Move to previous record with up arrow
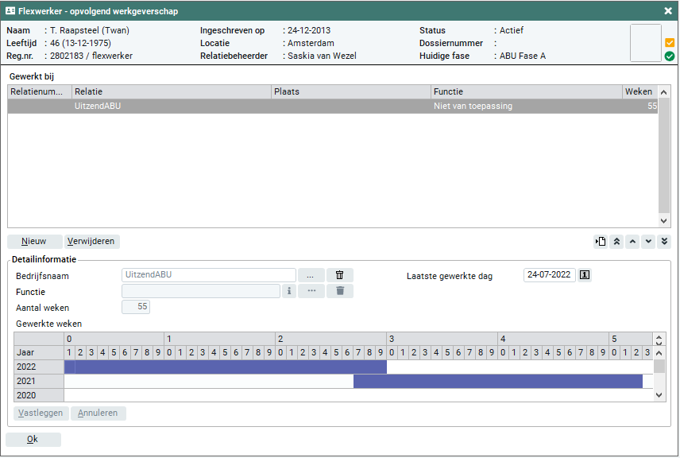The width and height of the screenshot is (680, 458). point(632,242)
